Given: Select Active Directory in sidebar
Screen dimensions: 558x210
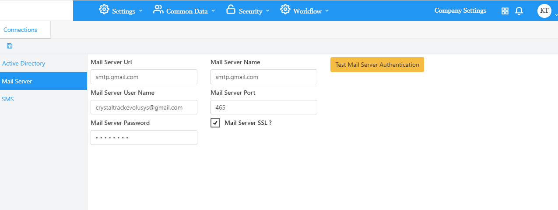Looking at the screenshot, I should point(24,63).
